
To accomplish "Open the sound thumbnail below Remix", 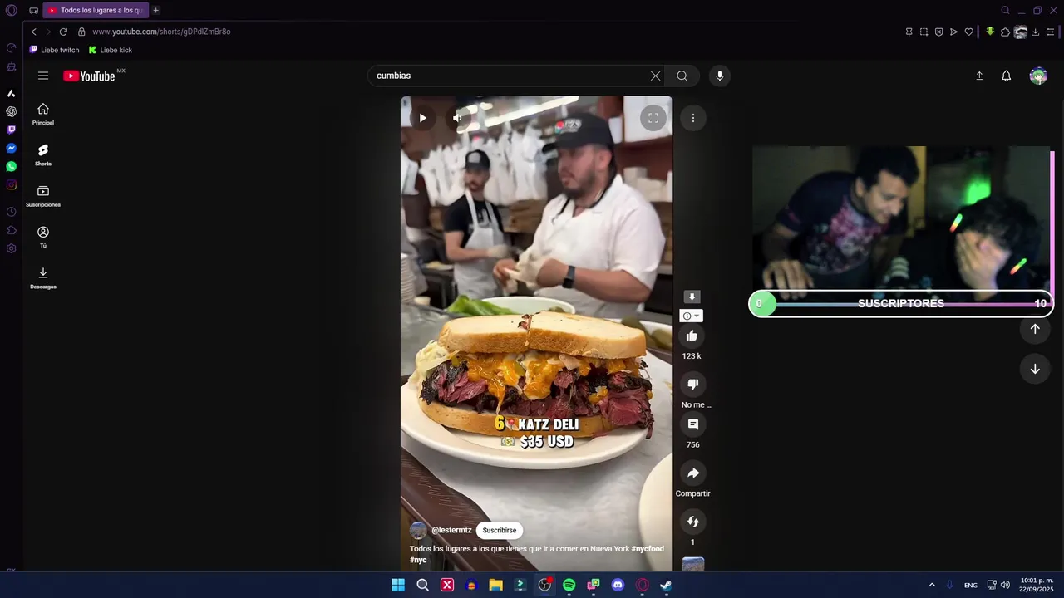I will click(x=692, y=565).
